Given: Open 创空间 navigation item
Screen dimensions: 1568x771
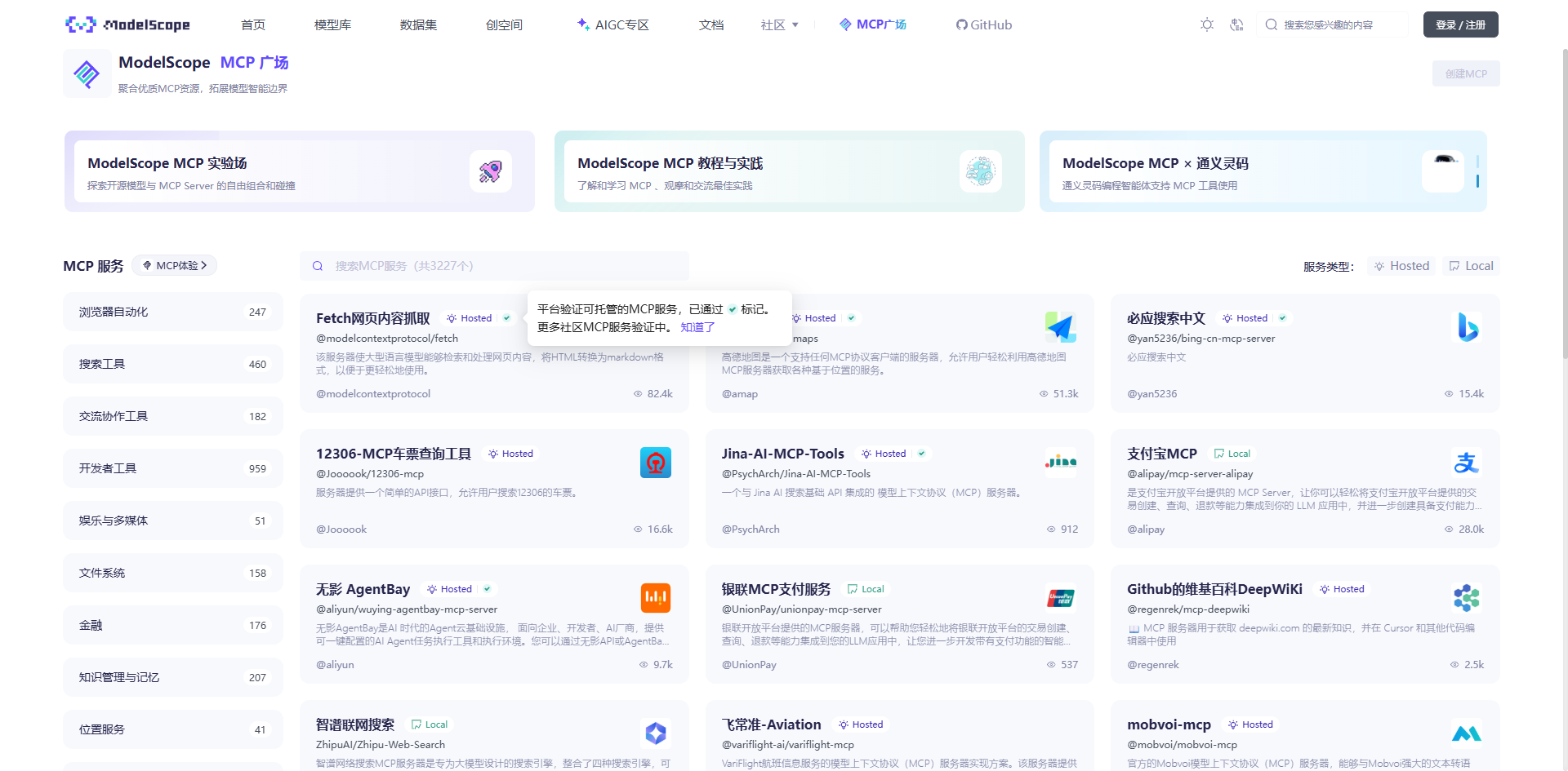Looking at the screenshot, I should 504,25.
